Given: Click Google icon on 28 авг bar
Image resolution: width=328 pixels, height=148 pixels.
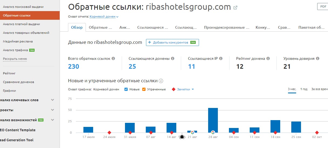Looking at the screenshot, I should coord(213,132).
